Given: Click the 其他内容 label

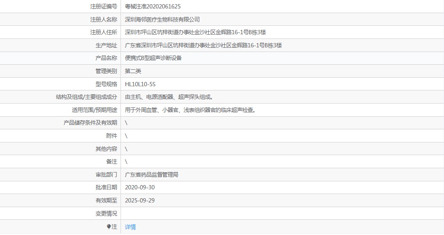Looking at the screenshot, I should (x=106, y=149).
